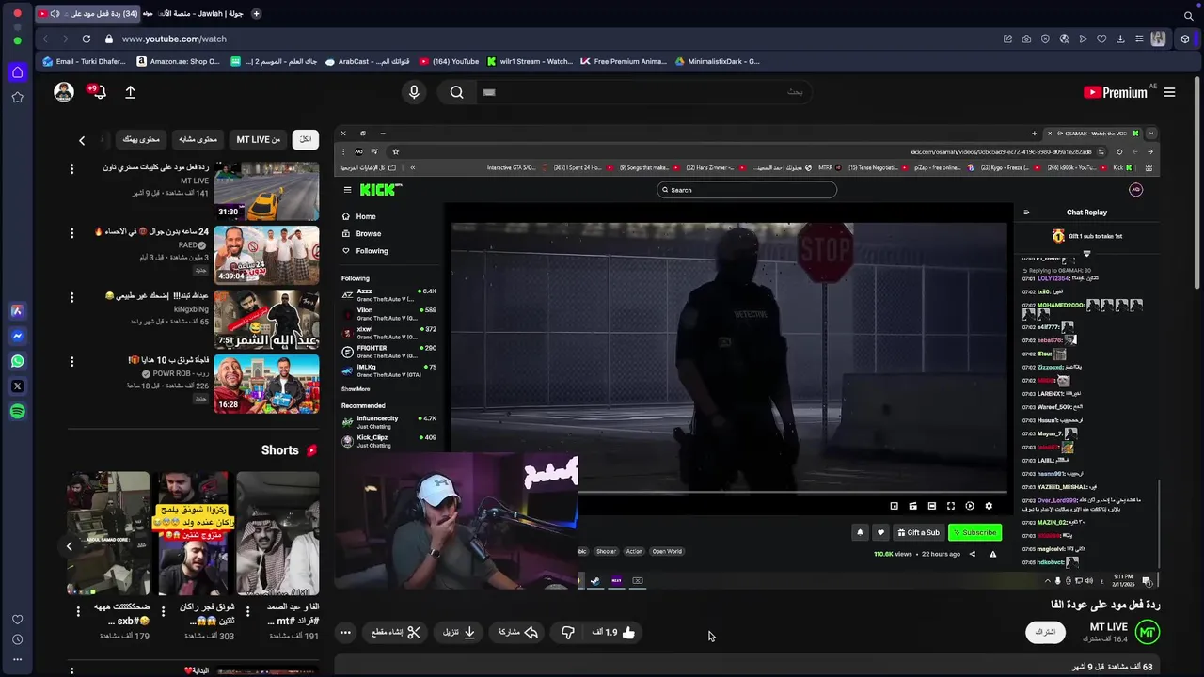
Task: Open Messenger from the browser sidebar
Action: coord(17,336)
